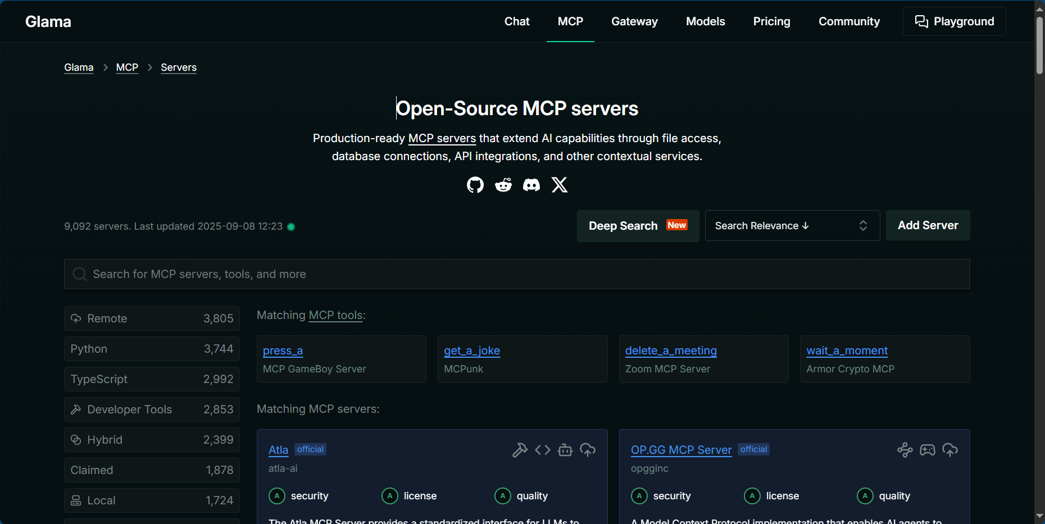Image resolution: width=1045 pixels, height=524 pixels.
Task: Open the get_a_joke tool link
Action: tap(472, 350)
